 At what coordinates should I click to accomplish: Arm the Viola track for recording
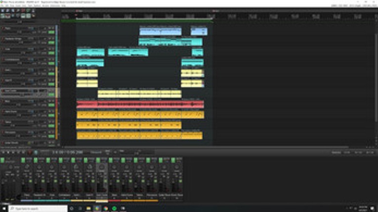(x=3, y=49)
